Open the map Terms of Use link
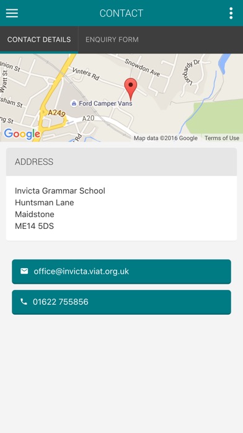Viewport: 243px width, 433px height. pyautogui.click(x=222, y=137)
